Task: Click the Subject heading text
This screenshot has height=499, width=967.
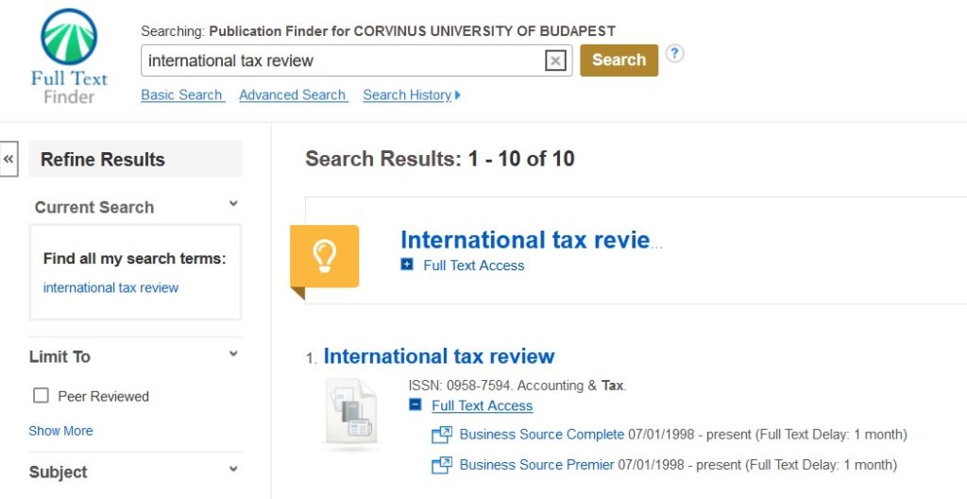Action: [58, 473]
